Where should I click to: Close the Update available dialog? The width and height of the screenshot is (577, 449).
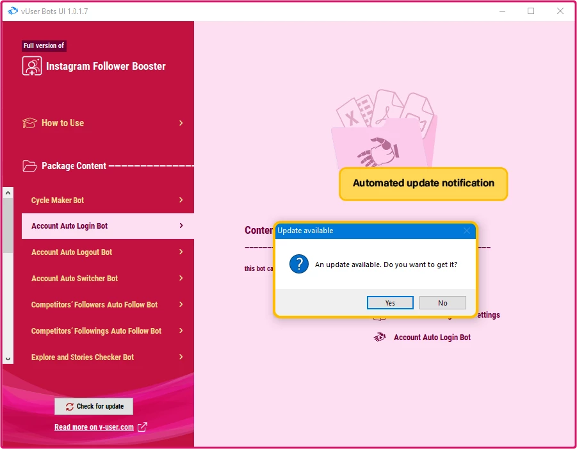pyautogui.click(x=467, y=231)
